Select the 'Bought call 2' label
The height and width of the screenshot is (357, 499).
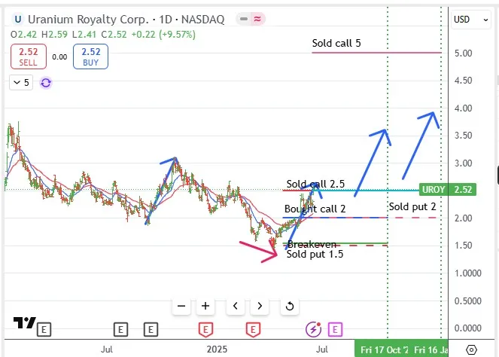(315, 209)
